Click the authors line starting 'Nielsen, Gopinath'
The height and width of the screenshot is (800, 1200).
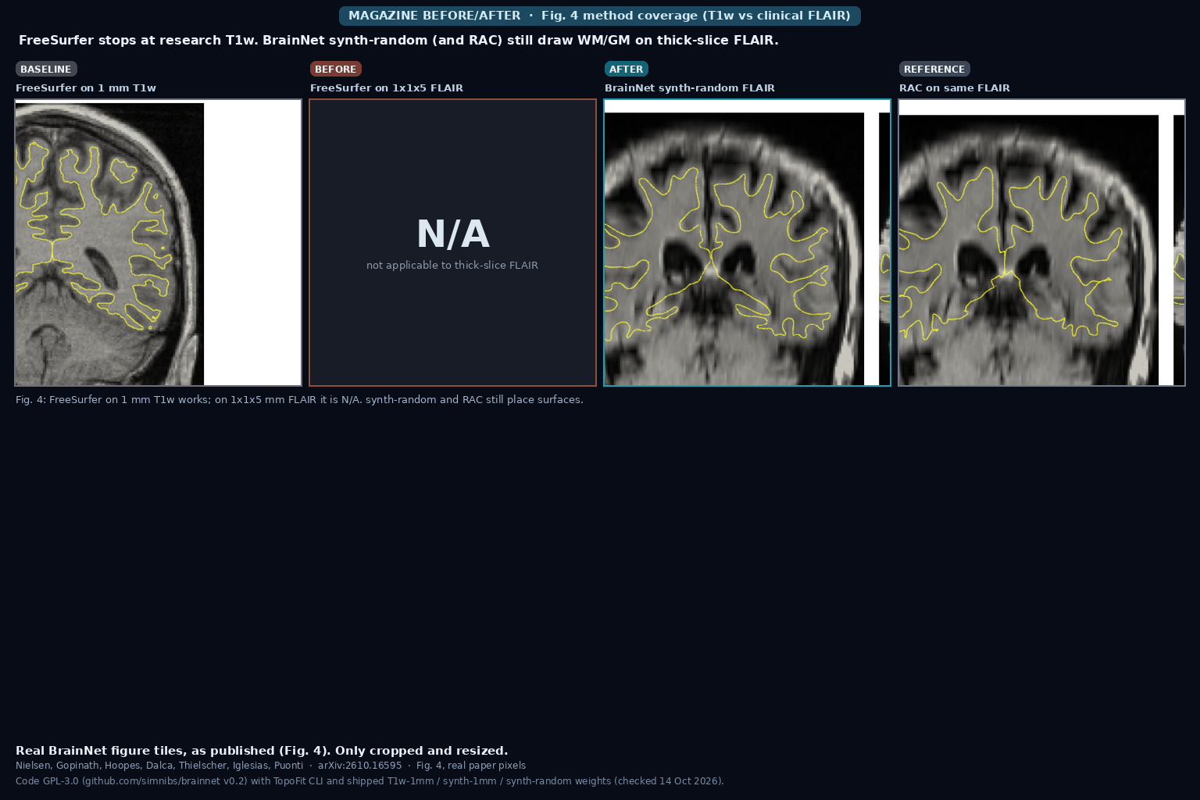(x=270, y=766)
